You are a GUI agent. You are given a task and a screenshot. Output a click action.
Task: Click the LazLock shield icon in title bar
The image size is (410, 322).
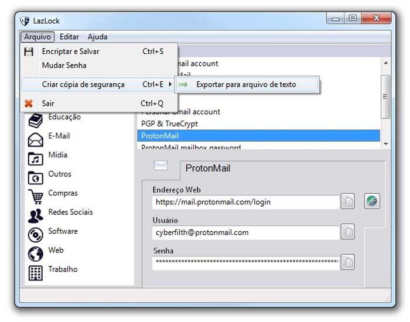click(25, 20)
